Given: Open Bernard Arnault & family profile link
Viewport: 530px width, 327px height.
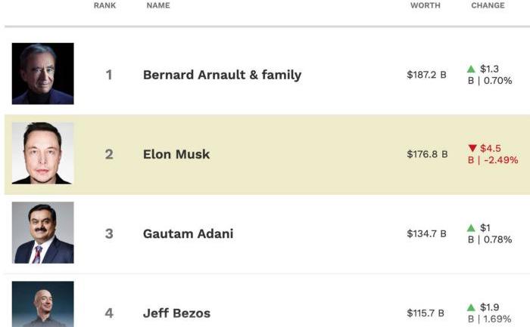Looking at the screenshot, I should pyautogui.click(x=222, y=75).
